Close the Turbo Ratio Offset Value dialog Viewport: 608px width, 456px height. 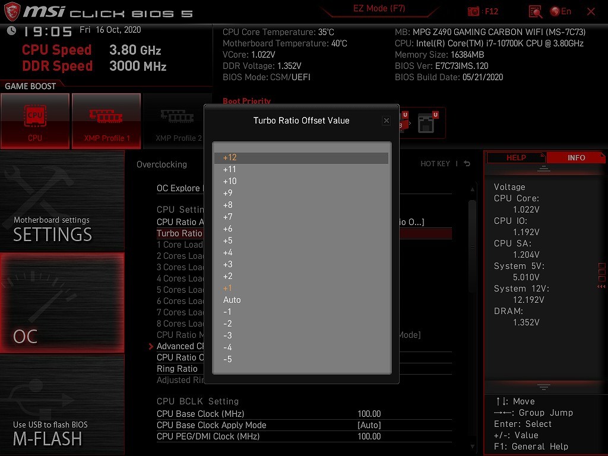386,121
